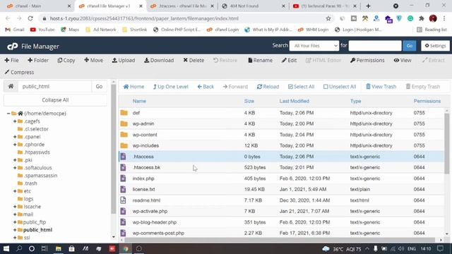Collapse the /home/democpe root node
The width and height of the screenshot is (452, 254).
[x=8, y=114]
